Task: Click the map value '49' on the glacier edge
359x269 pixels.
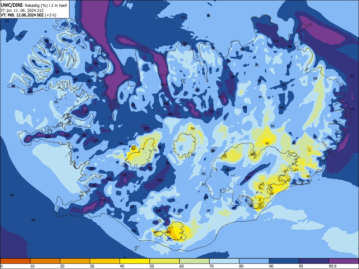Action: click(x=253, y=155)
